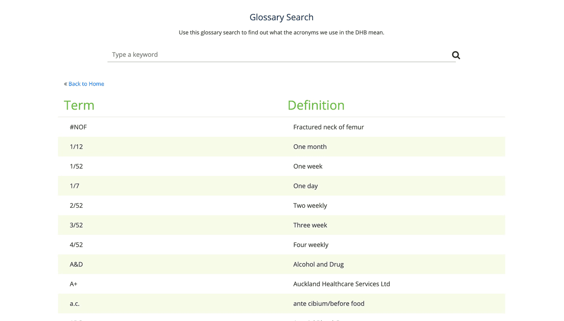Click the glossary instructions text under the title
This screenshot has height=321, width=564.
[x=281, y=32]
